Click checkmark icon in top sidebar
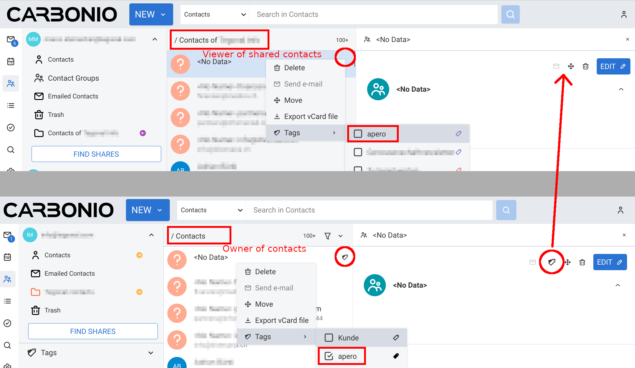The height and width of the screenshot is (368, 635). point(11,128)
